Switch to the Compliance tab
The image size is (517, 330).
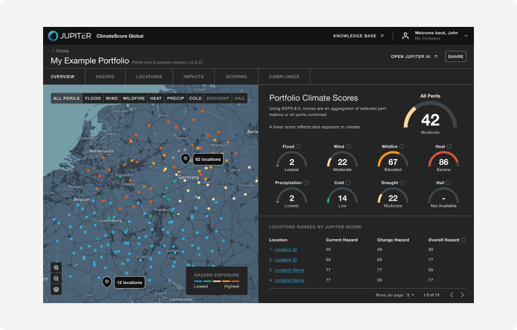pyautogui.click(x=284, y=77)
